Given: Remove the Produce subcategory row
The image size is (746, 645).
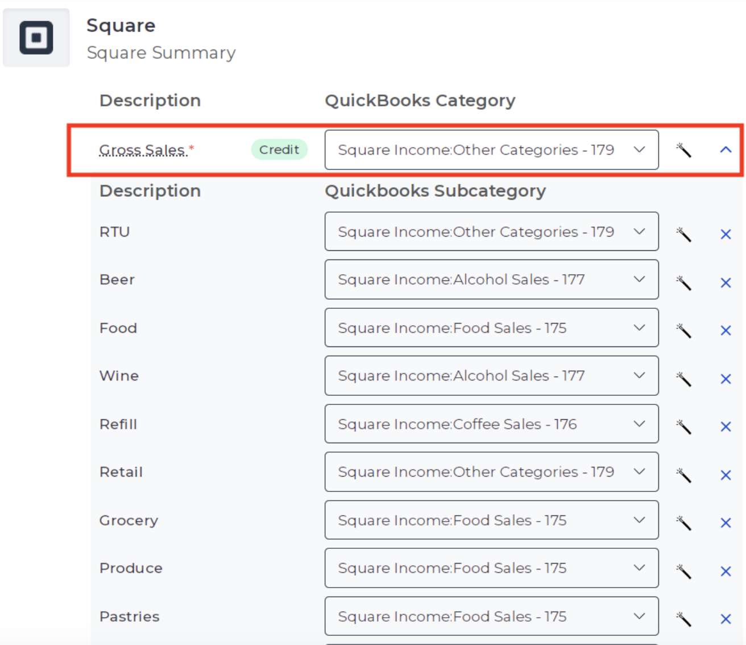Looking at the screenshot, I should pos(726,571).
